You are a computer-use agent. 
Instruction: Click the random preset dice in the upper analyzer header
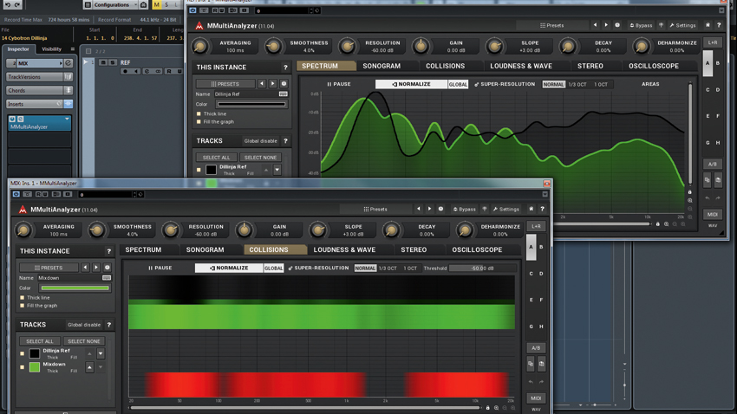[x=617, y=25]
